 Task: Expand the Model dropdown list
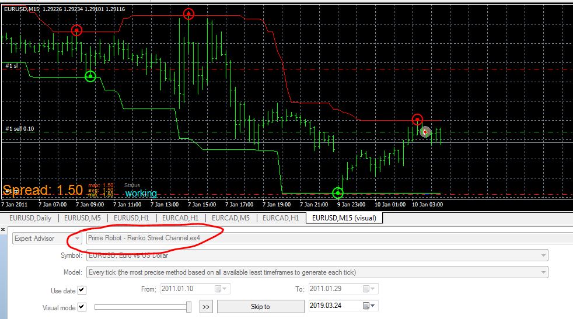543,272
